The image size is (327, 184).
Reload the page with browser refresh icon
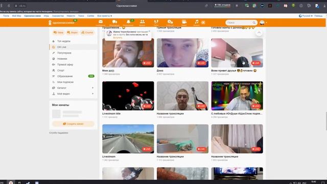[9, 6]
